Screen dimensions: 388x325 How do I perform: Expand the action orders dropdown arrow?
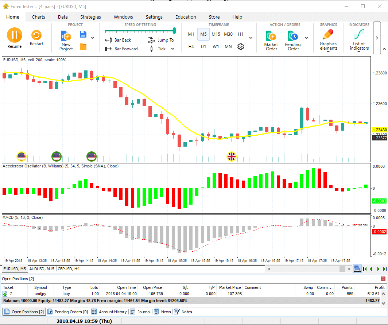[x=307, y=38]
